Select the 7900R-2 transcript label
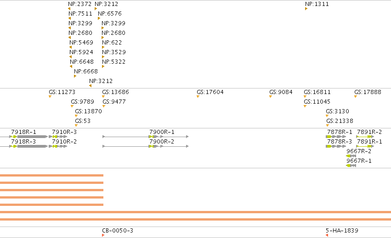 162,142
